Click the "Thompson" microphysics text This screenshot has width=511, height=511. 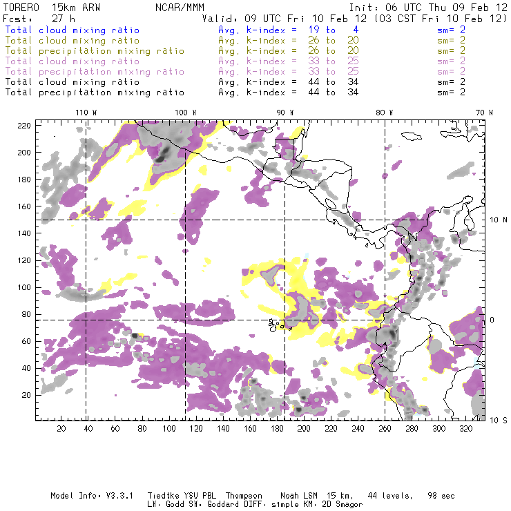click(244, 496)
